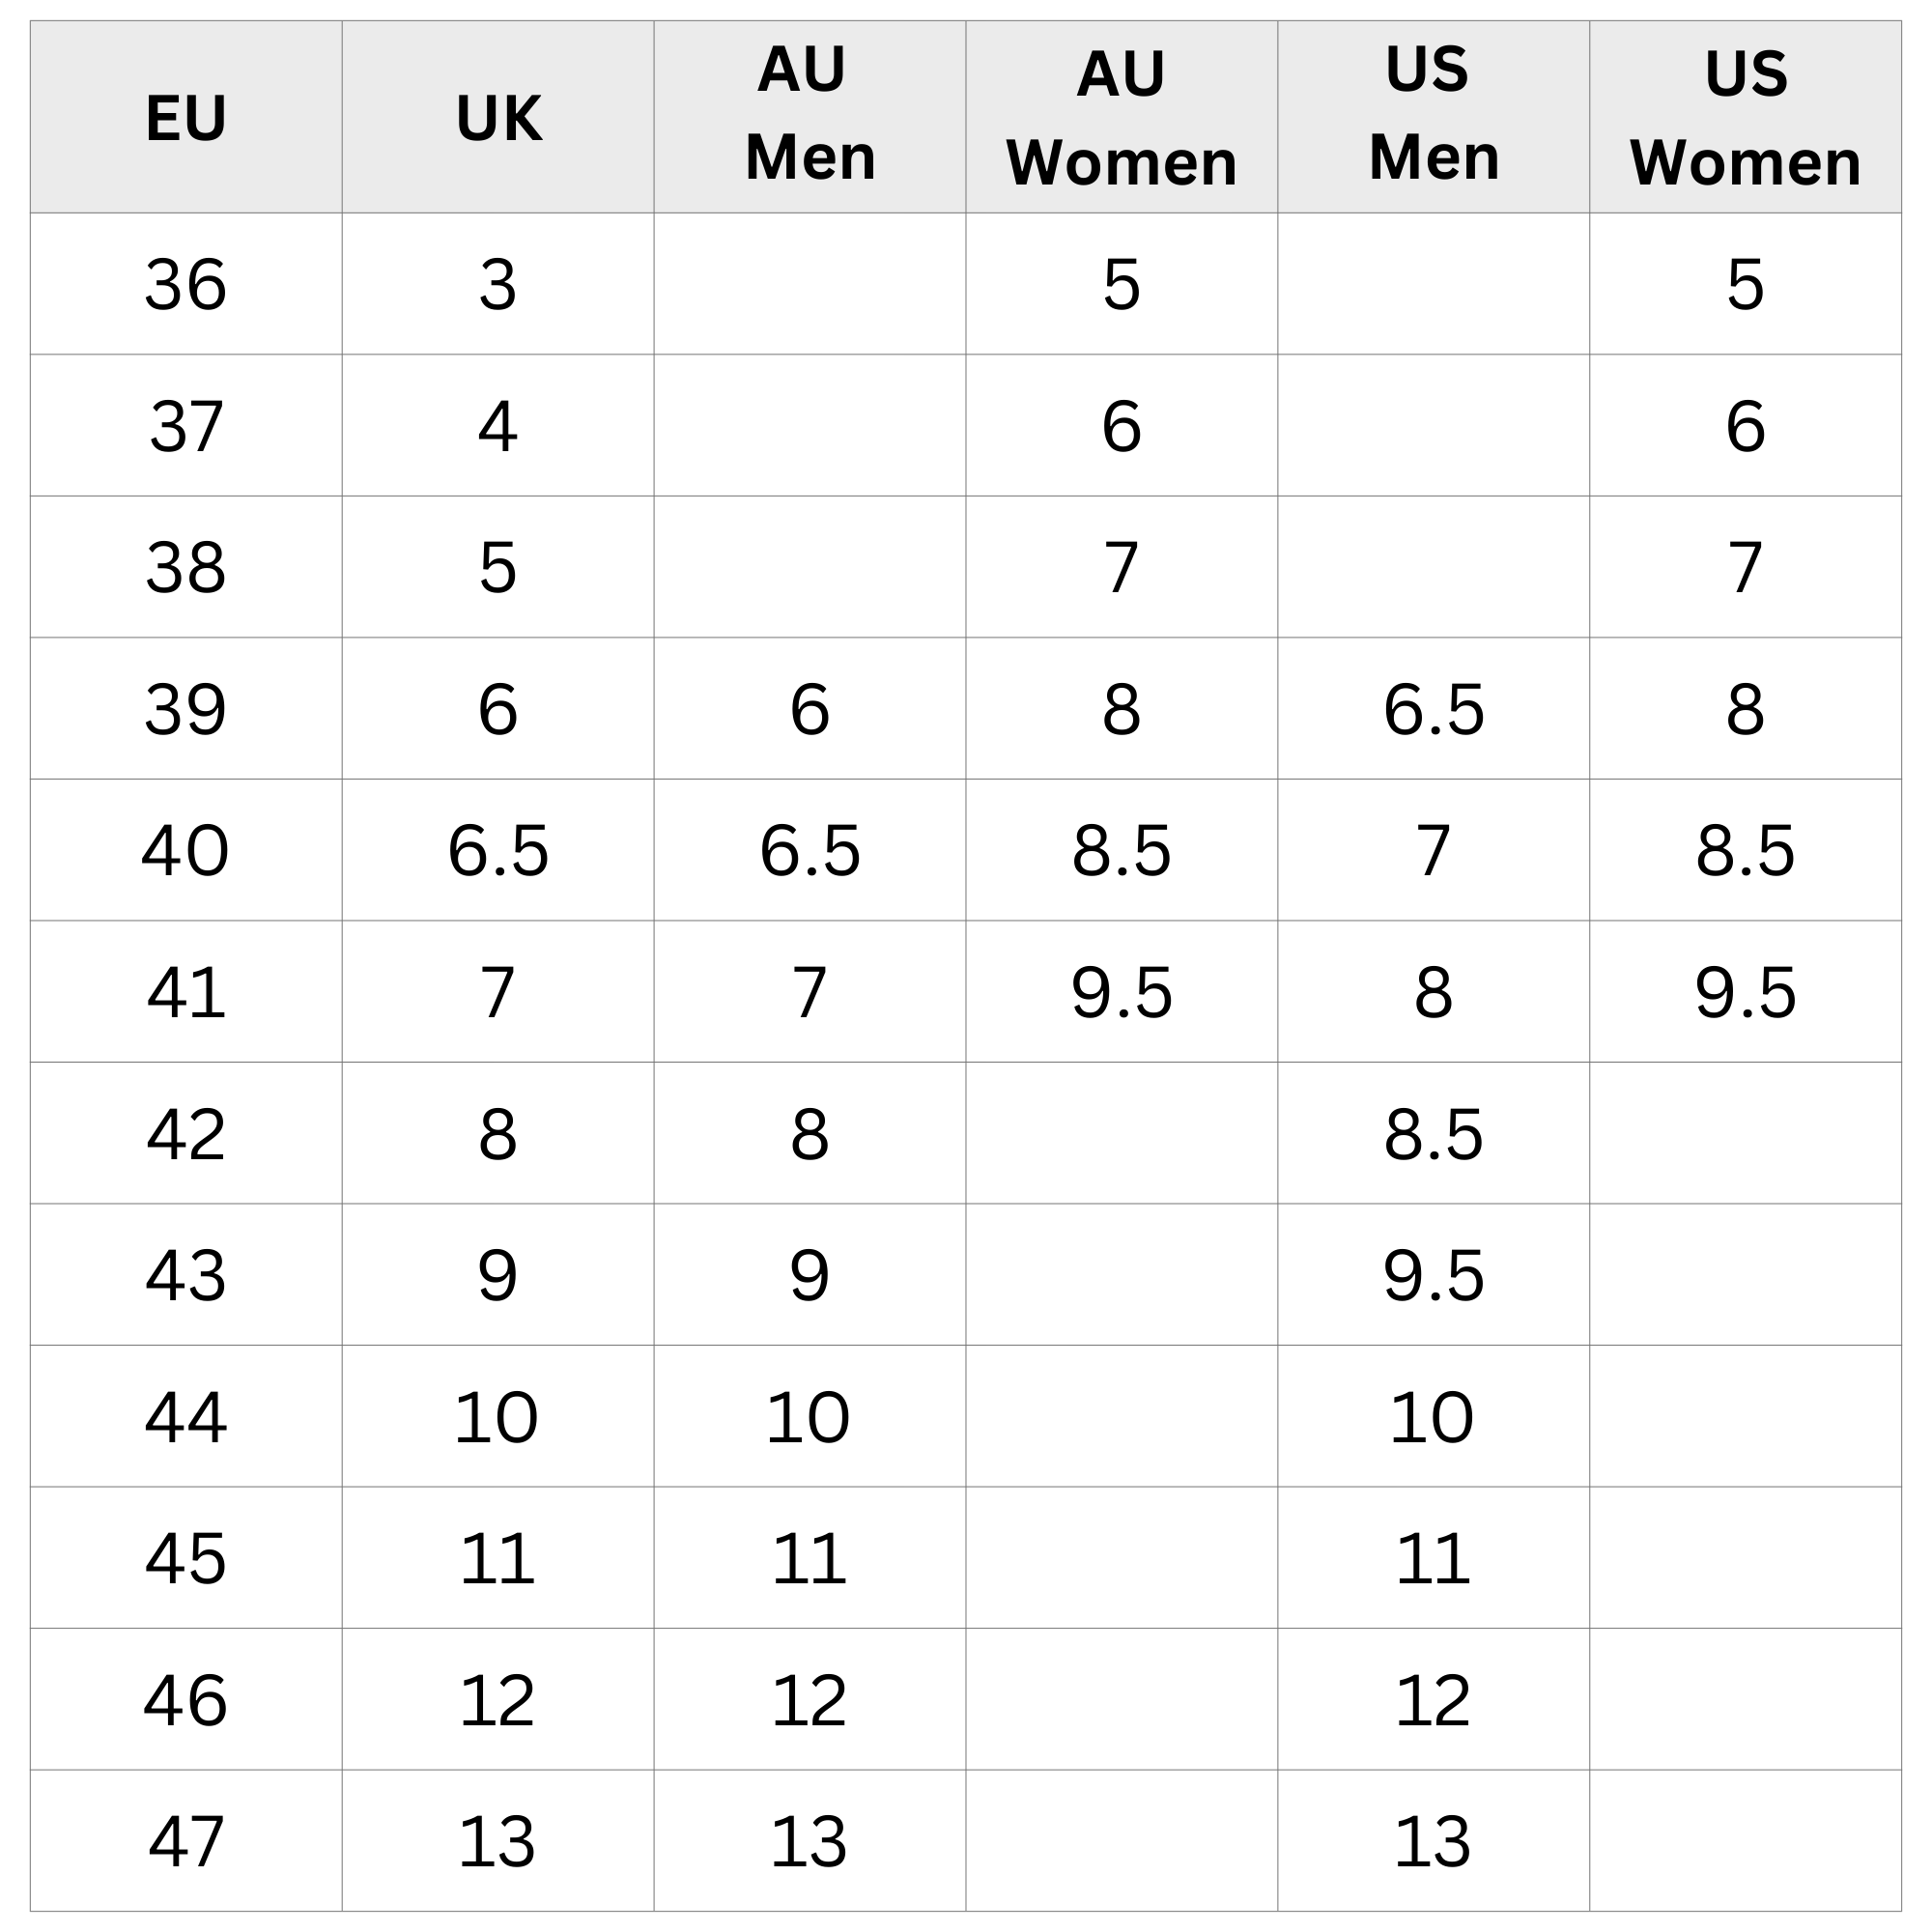Click UK size 4 in the EU 37 row
This screenshot has width=1932, height=1932.
click(498, 426)
